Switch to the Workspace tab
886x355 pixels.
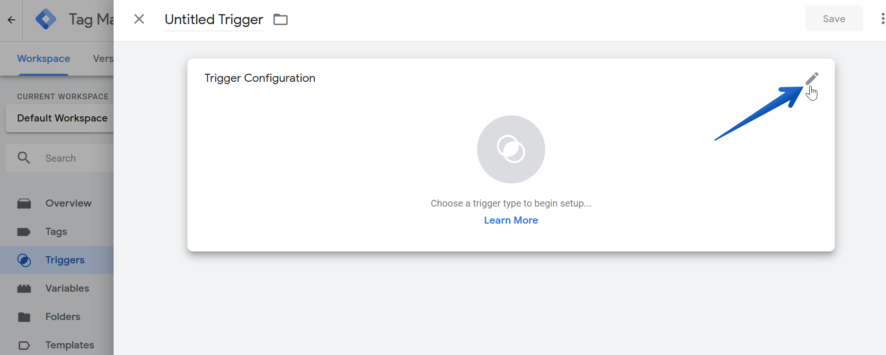[44, 59]
